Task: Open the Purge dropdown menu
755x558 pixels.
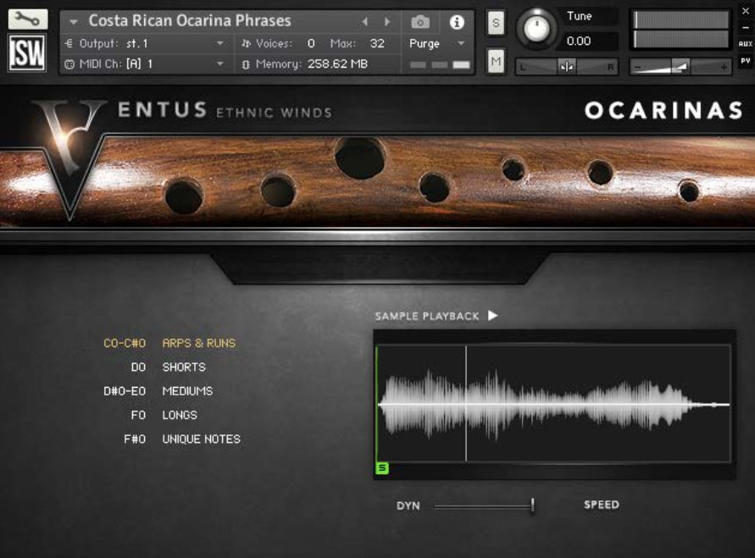Action: pos(438,44)
